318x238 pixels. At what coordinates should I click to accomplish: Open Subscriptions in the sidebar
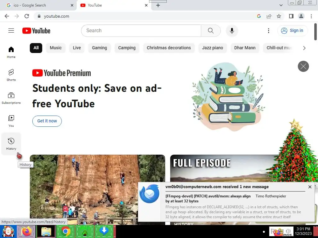(11, 98)
